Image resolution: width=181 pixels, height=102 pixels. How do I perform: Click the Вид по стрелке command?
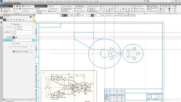139,11
